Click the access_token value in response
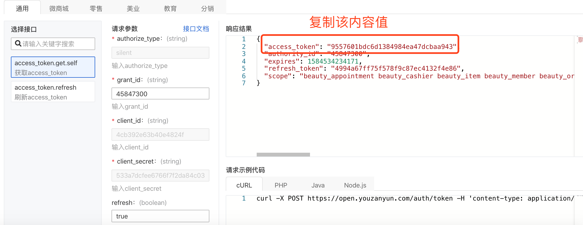Image resolution: width=583 pixels, height=225 pixels. coord(392,47)
